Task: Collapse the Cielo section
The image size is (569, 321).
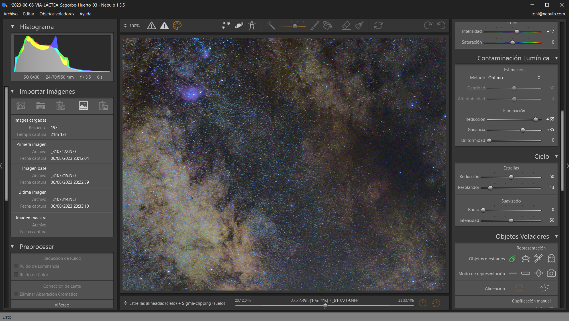Action: click(x=556, y=156)
